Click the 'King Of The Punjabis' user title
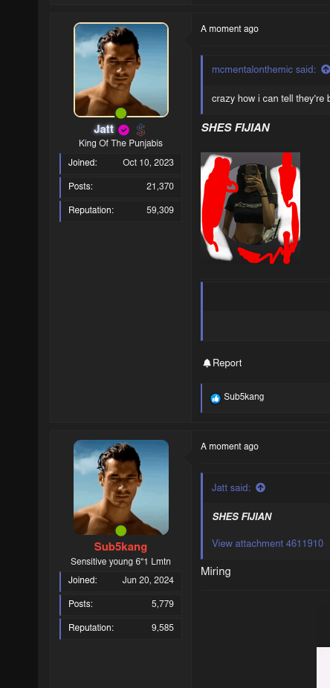330x688 pixels. click(x=120, y=143)
